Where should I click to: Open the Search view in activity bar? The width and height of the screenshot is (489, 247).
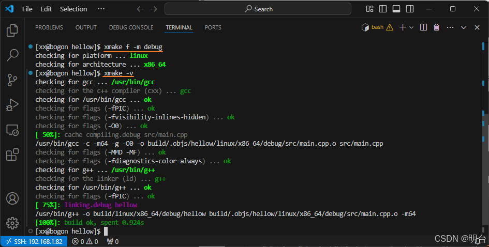pos(12,55)
